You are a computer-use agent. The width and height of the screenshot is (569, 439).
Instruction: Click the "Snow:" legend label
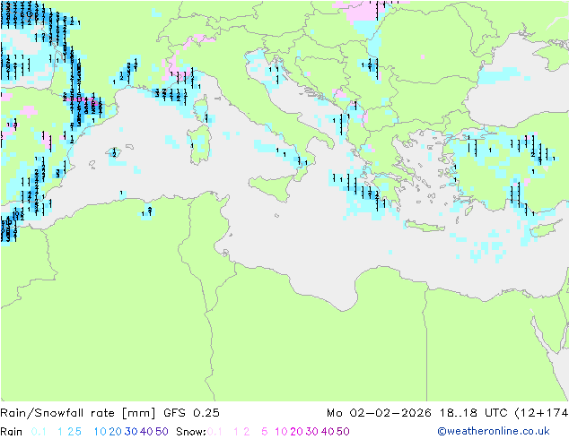[x=191, y=432]
